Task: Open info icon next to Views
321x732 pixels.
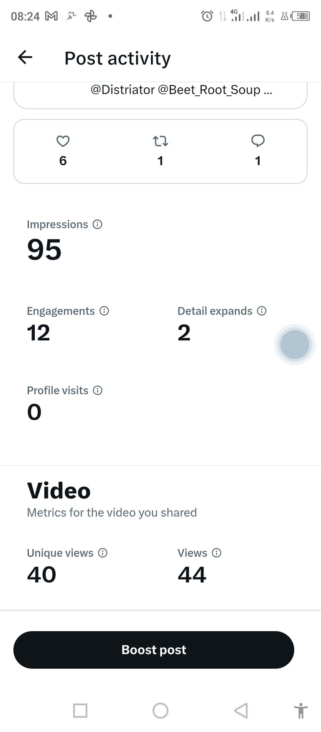Action: pos(217,553)
